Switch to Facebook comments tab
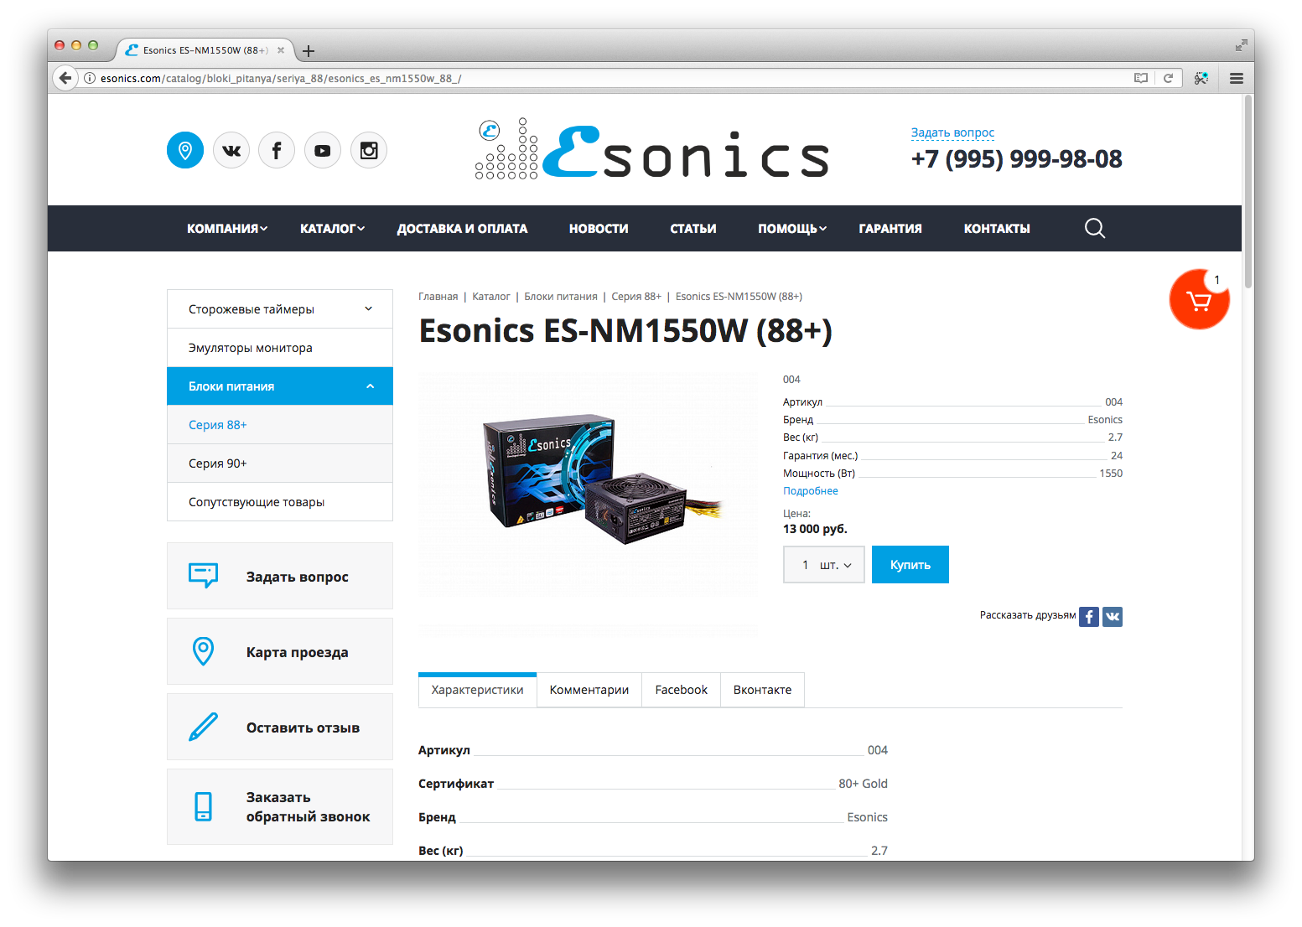Screen dimensions: 1302x927 click(682, 690)
